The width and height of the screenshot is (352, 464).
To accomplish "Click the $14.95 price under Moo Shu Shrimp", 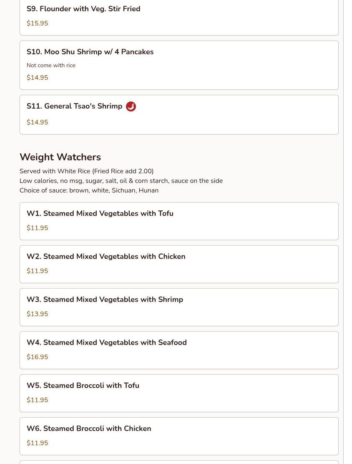I will (x=37, y=78).
